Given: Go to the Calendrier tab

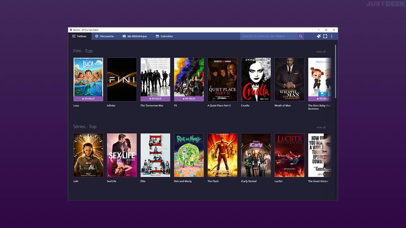Looking at the screenshot, I should [164, 36].
